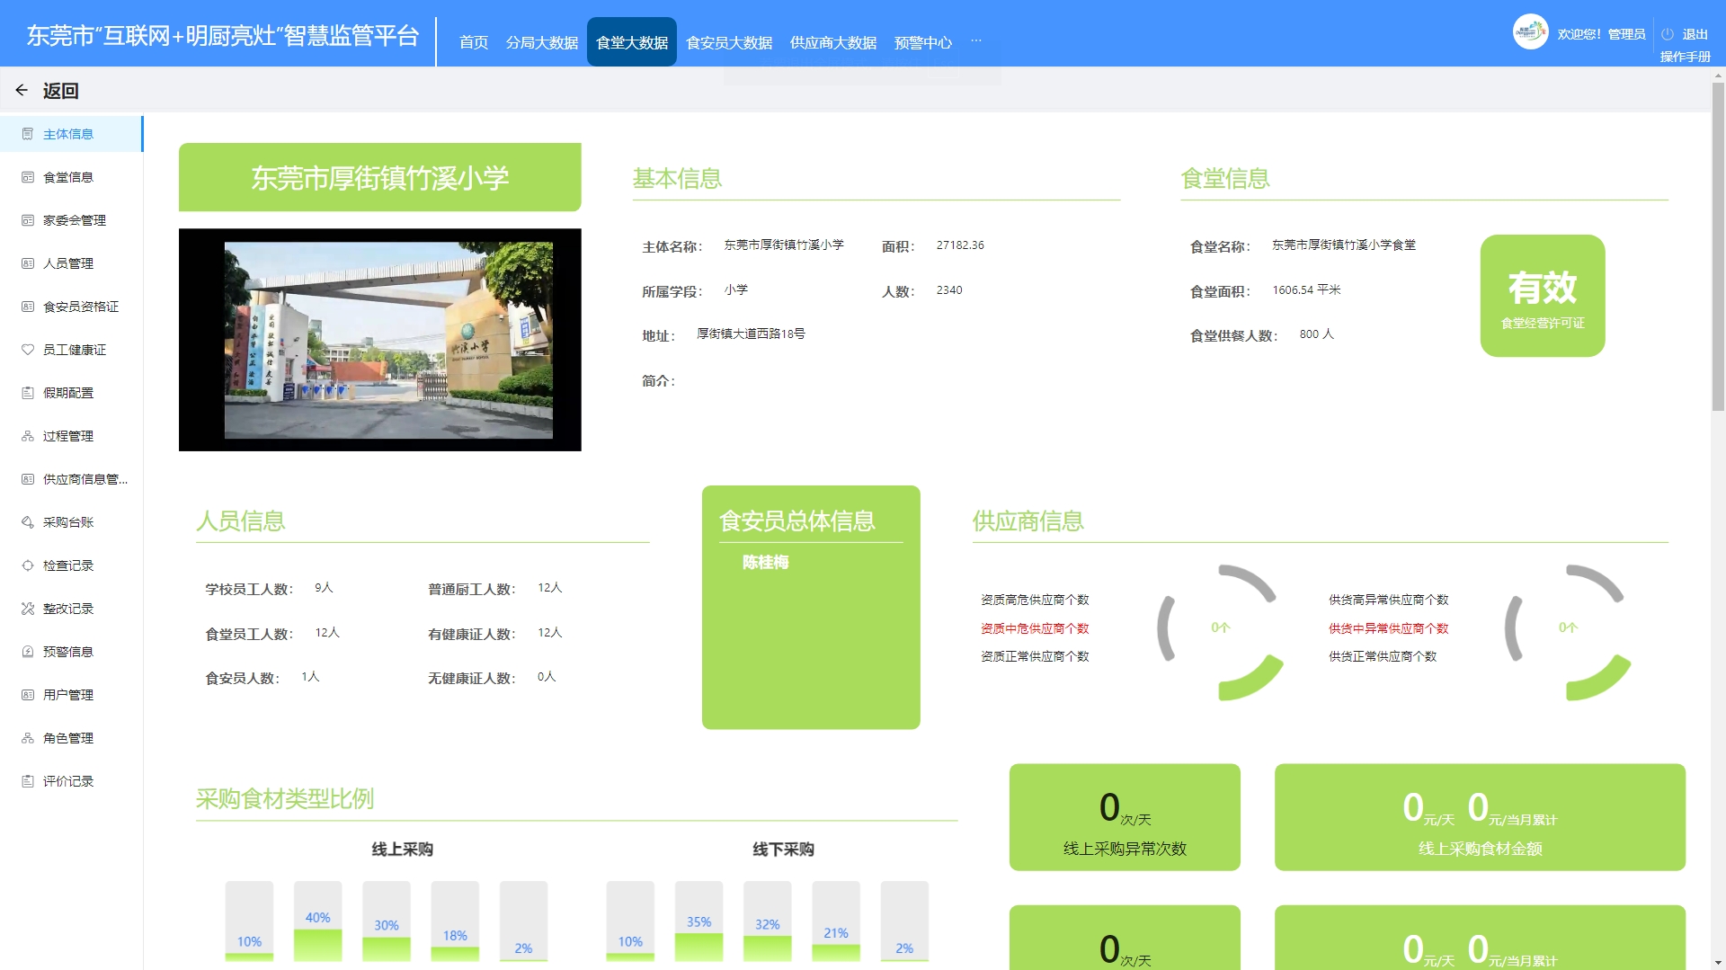Switch to 分局大数据 tab
Viewport: 1726px width, 970px height.
(x=542, y=42)
